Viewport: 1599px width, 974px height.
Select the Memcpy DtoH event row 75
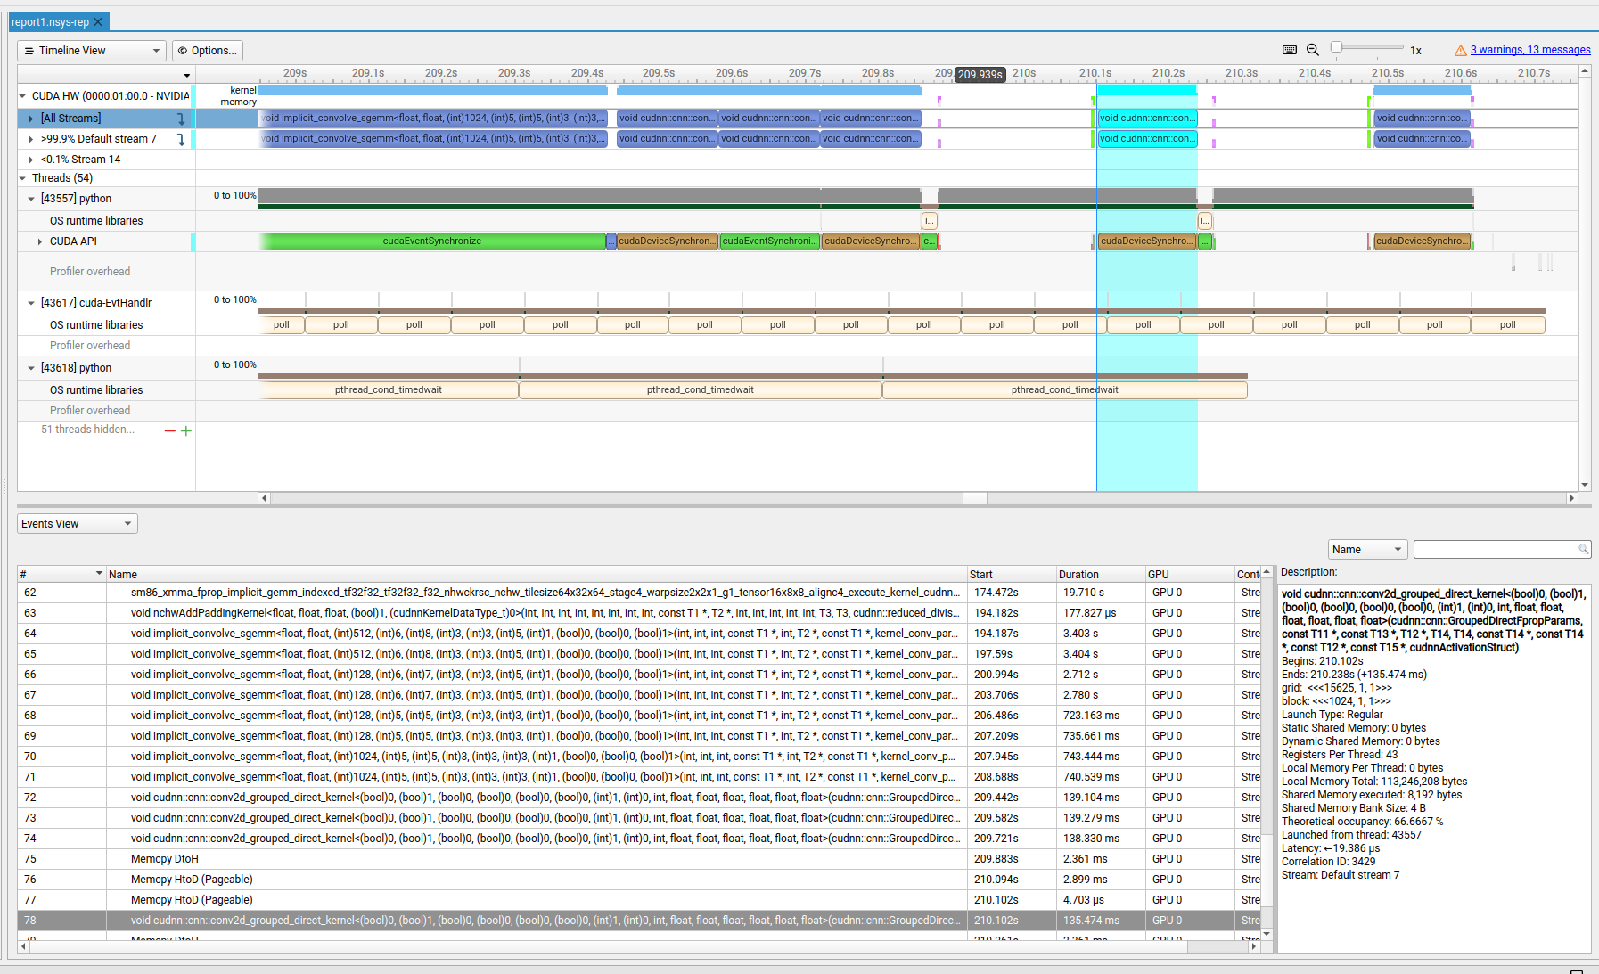(535, 859)
